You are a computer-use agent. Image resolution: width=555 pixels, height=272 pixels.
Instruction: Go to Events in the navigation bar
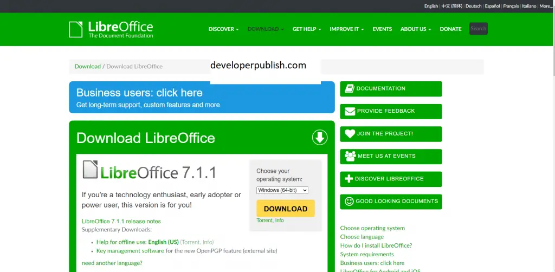(x=382, y=29)
